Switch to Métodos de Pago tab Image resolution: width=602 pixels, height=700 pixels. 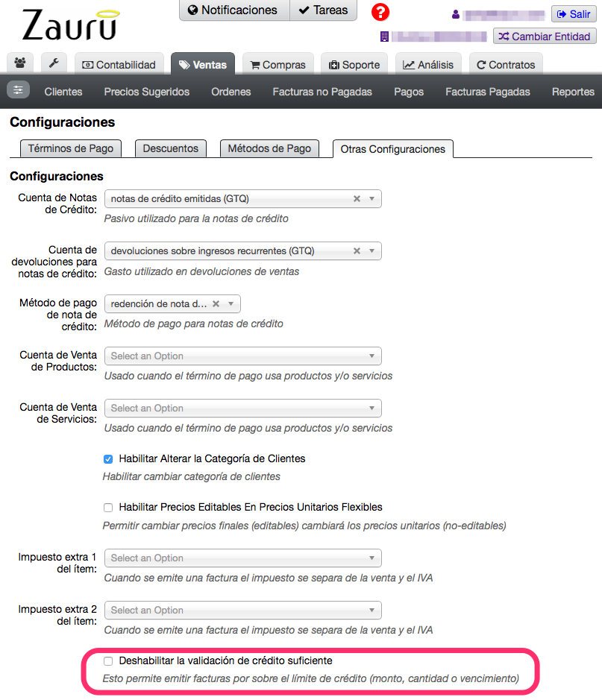point(269,148)
